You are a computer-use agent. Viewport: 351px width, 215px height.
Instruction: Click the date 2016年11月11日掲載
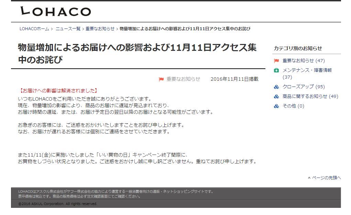point(234,79)
